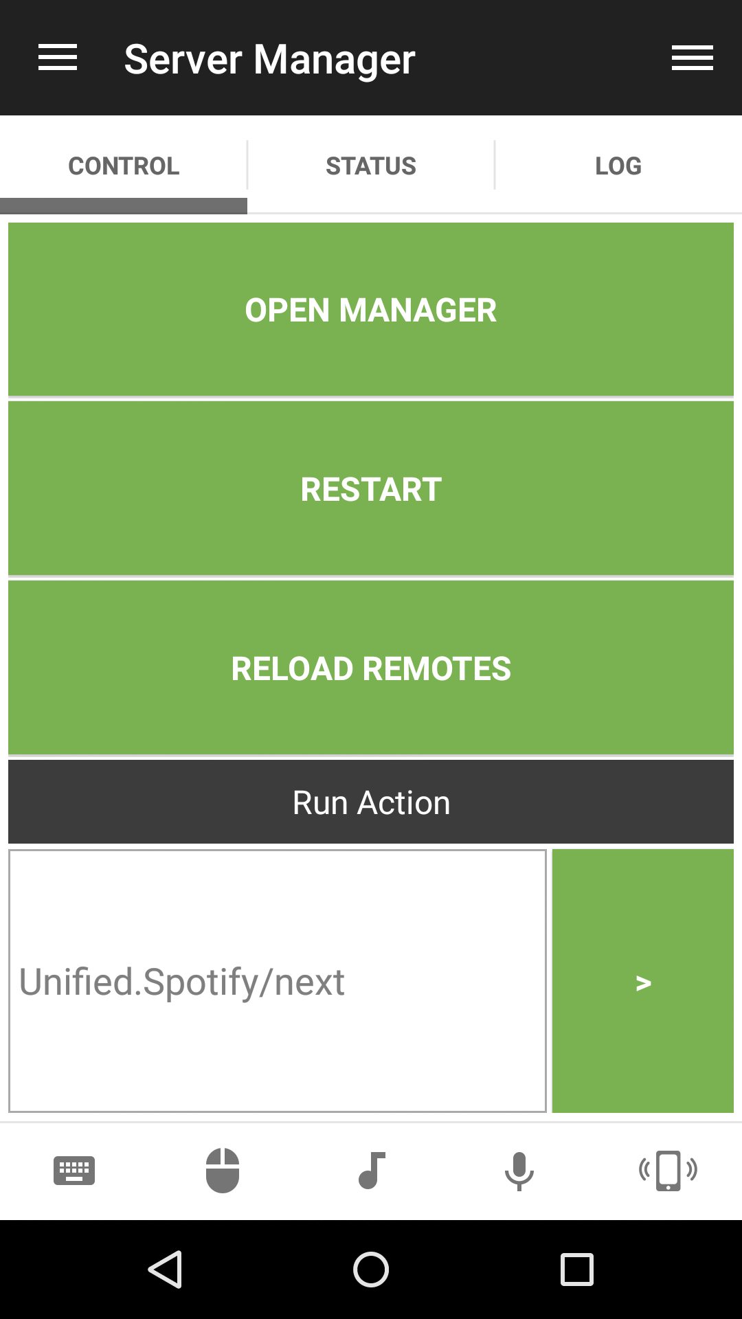Tap the Run Action header bar

(x=371, y=802)
